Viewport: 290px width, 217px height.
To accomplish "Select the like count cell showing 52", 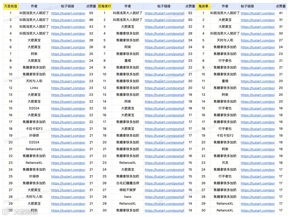I will pyautogui.click(x=190, y=13).
